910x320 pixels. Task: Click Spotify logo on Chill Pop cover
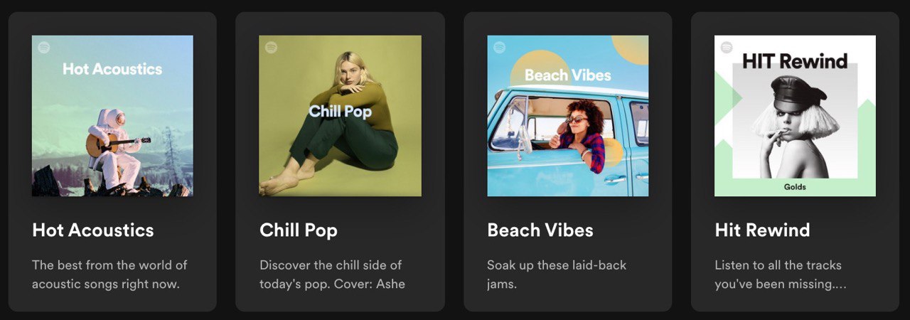(x=271, y=48)
